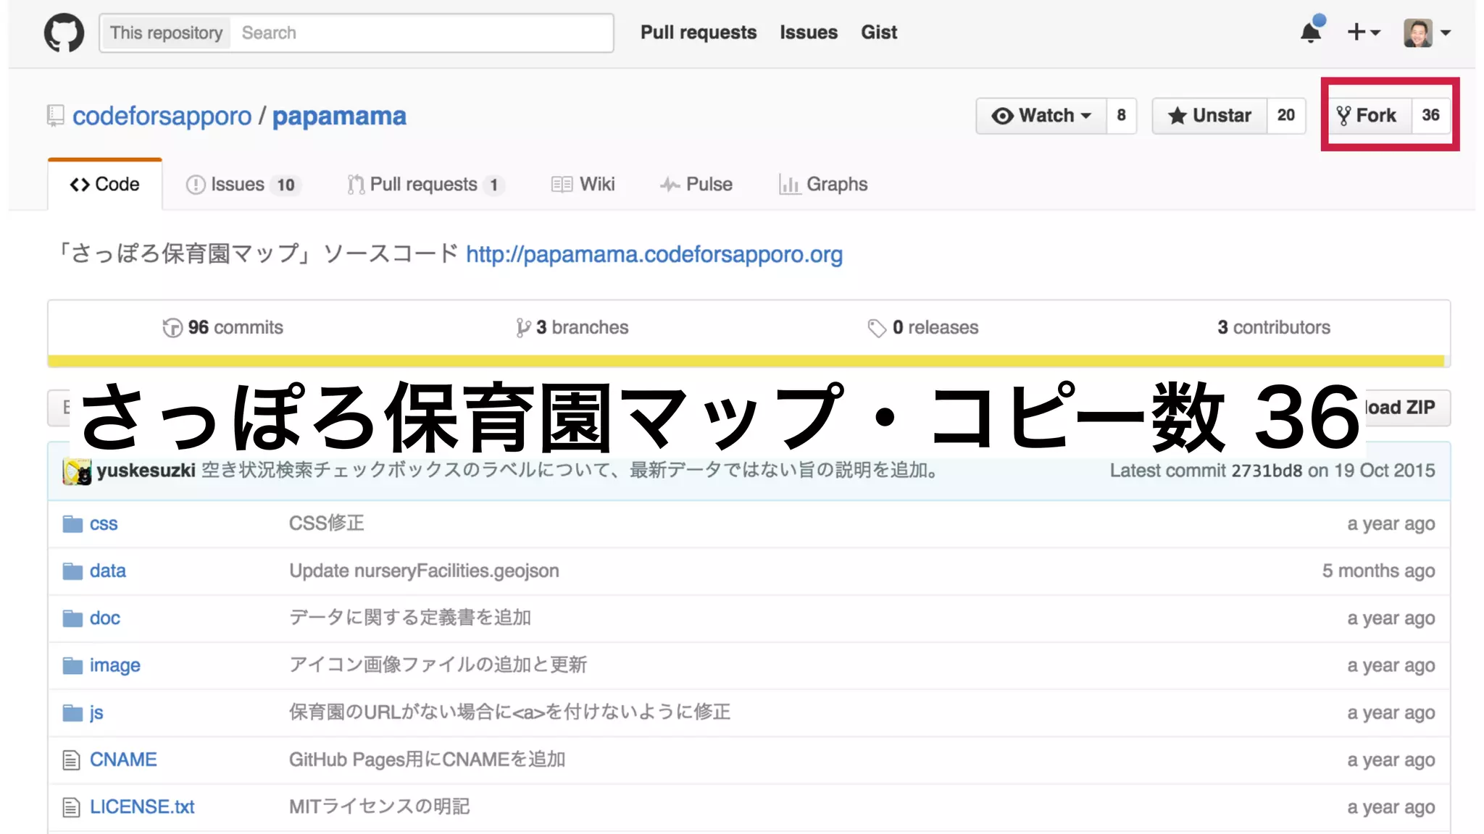Image resolution: width=1484 pixels, height=834 pixels.
Task: Open the Graphs tab
Action: (823, 185)
